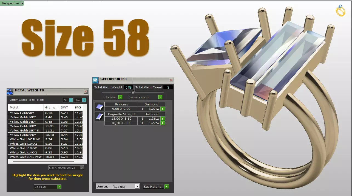
Task: Click the green arrow next to Update
Action: coord(120,97)
